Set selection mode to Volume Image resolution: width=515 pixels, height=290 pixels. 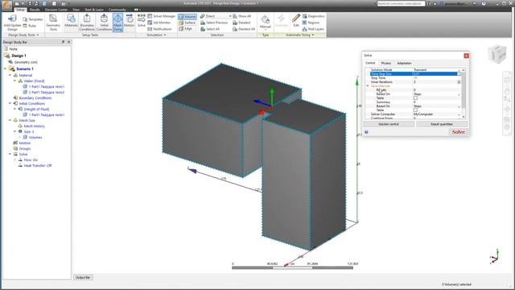pos(187,16)
